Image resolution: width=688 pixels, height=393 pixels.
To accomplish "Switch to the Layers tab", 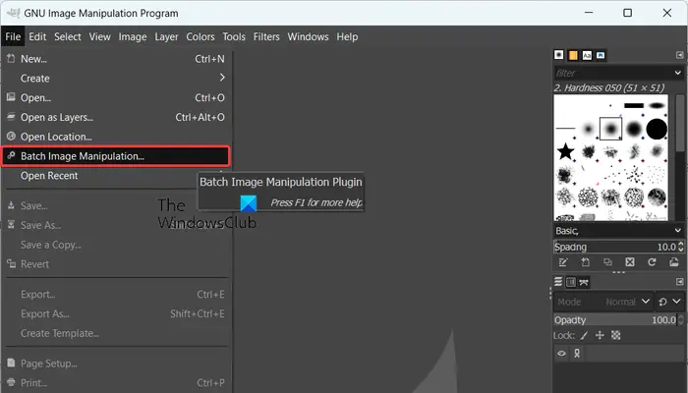I will tap(558, 282).
